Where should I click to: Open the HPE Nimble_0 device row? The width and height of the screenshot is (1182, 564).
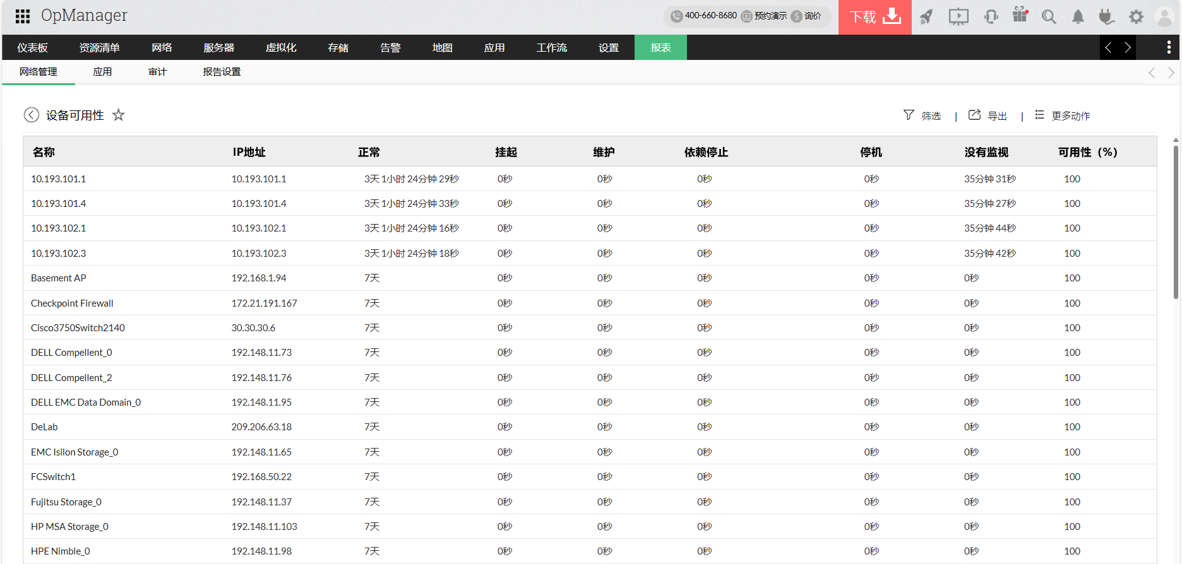tap(590, 551)
